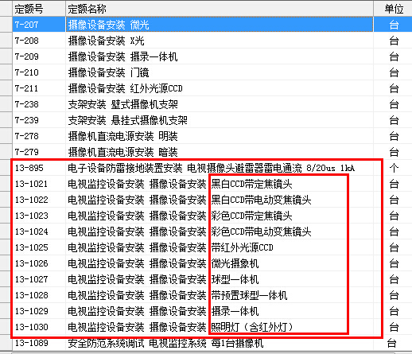This screenshot has width=412, height=354.
Task: Select the row 安全防范系统调试 电视监控系统
Action: tap(220, 343)
